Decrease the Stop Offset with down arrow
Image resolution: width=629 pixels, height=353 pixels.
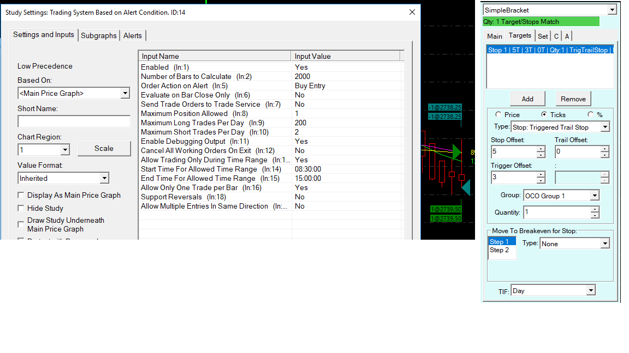click(541, 155)
